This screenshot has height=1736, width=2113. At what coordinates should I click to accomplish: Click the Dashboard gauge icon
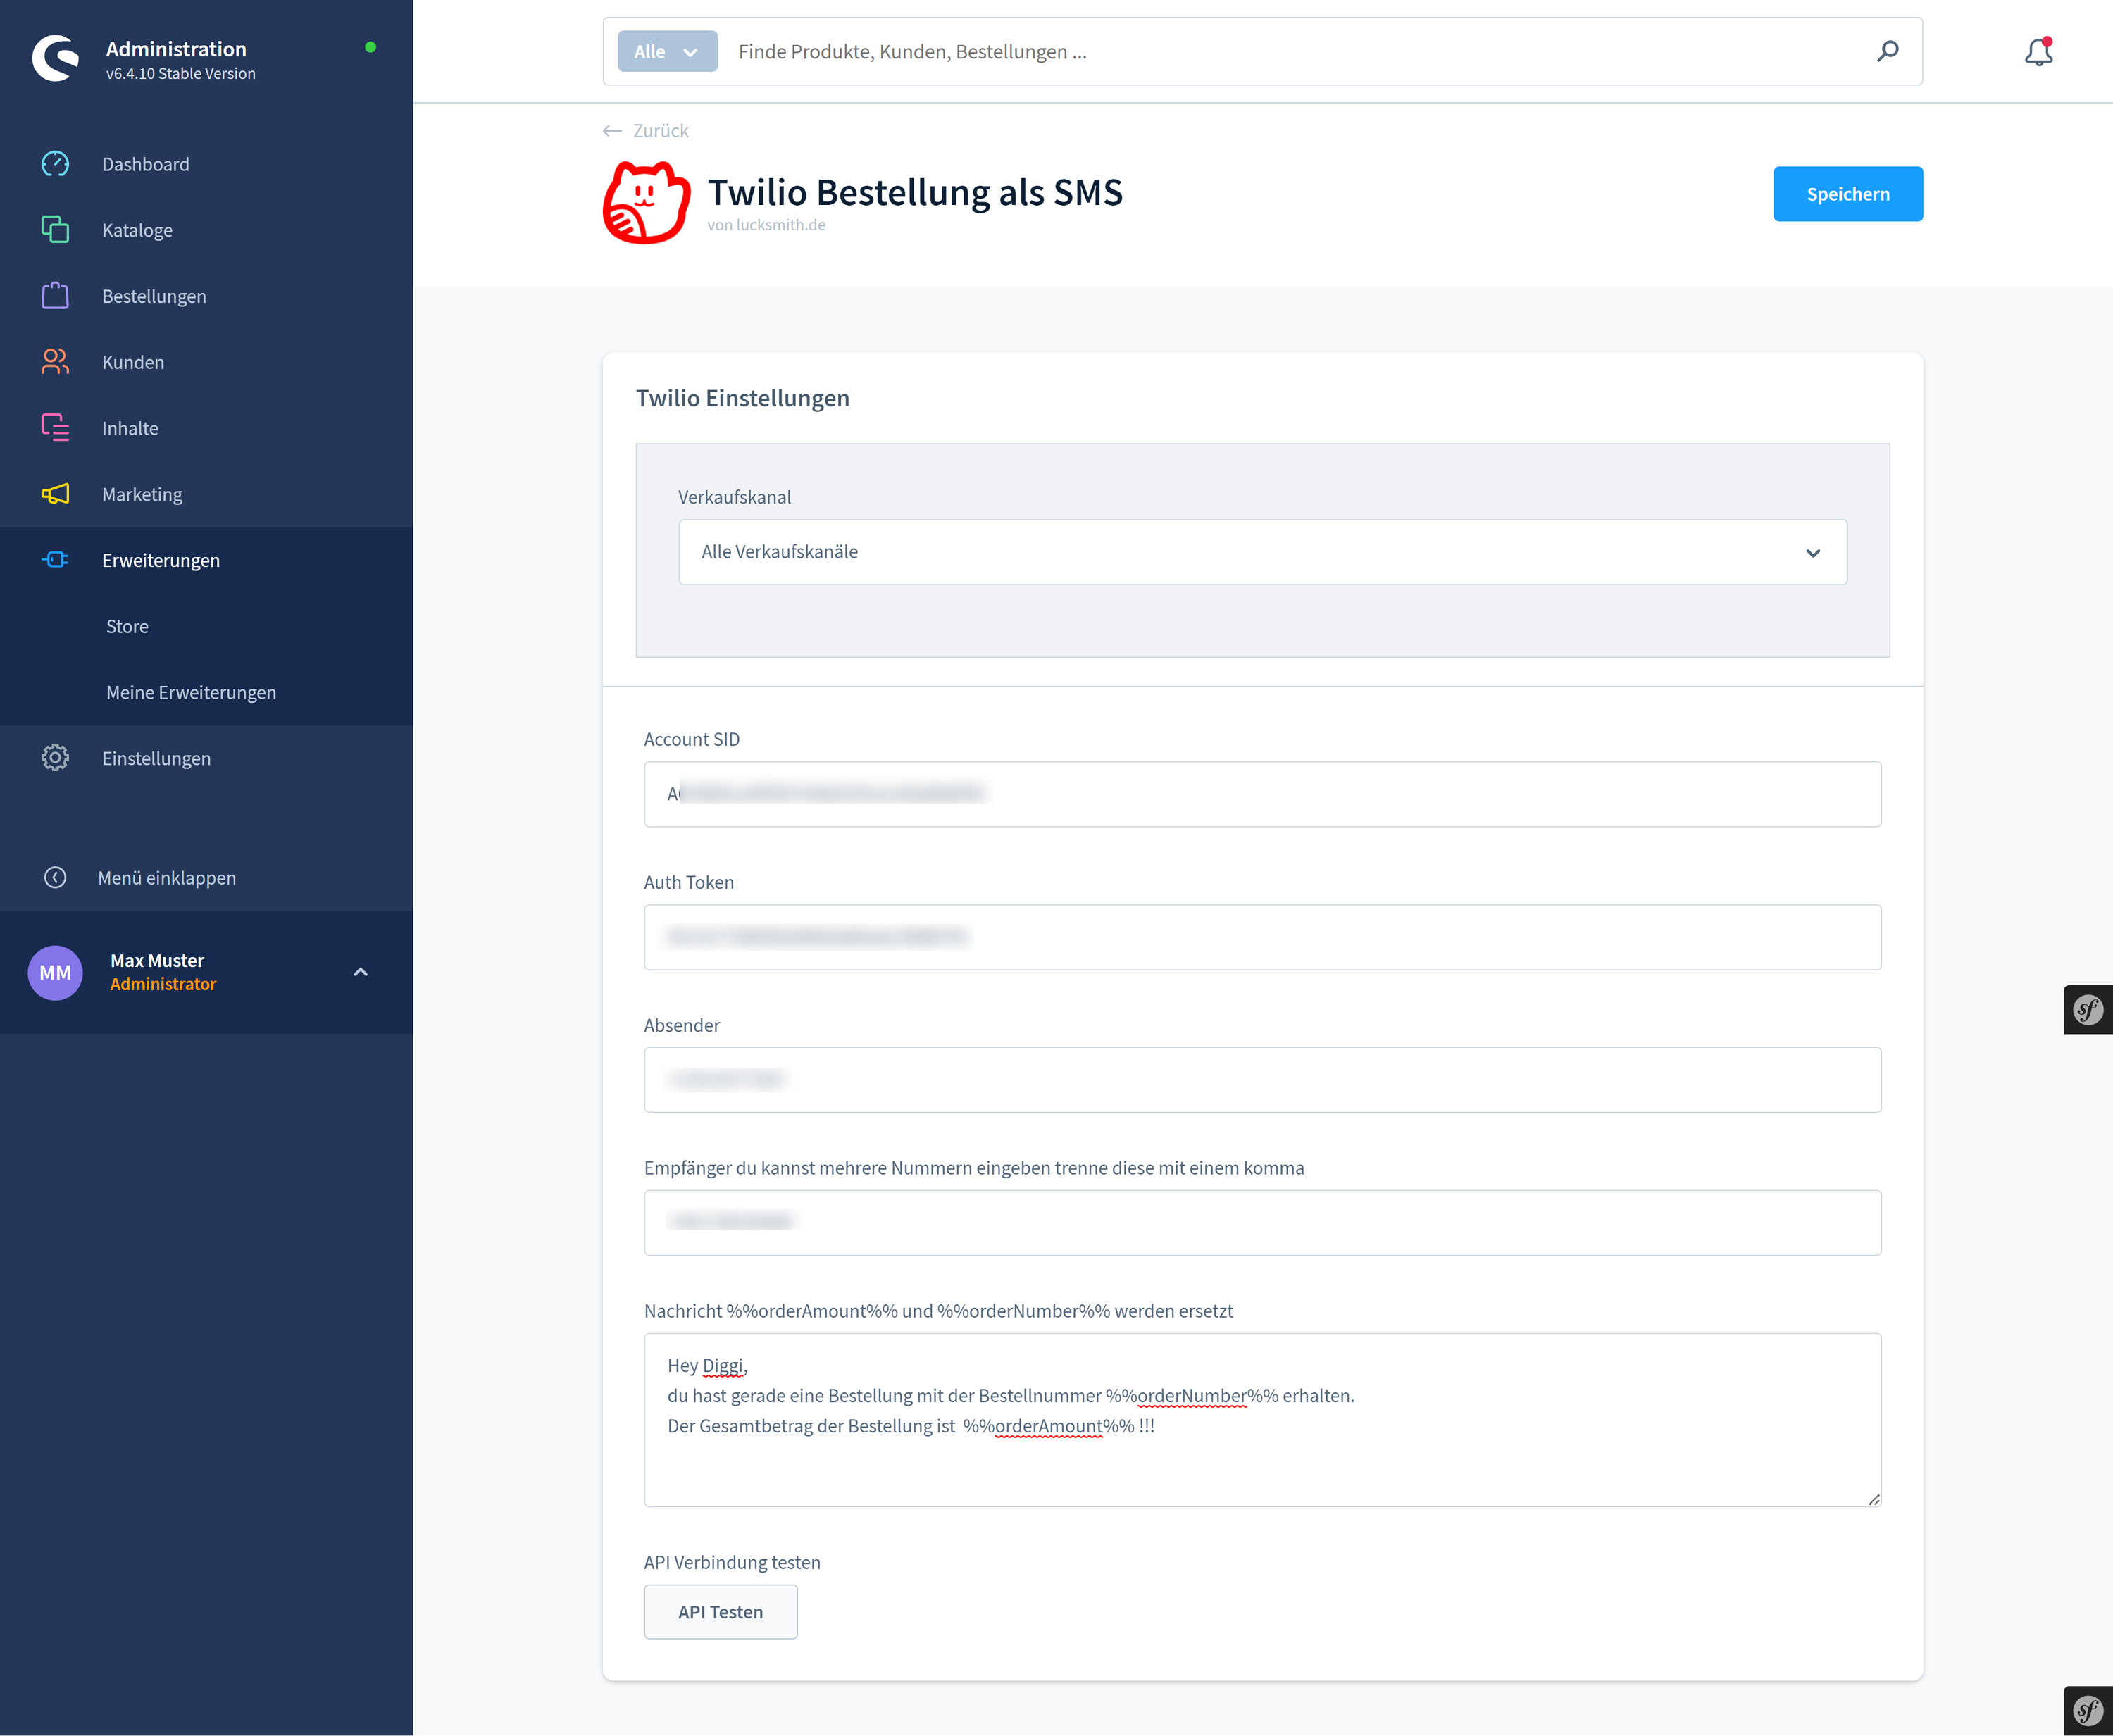pyautogui.click(x=55, y=164)
